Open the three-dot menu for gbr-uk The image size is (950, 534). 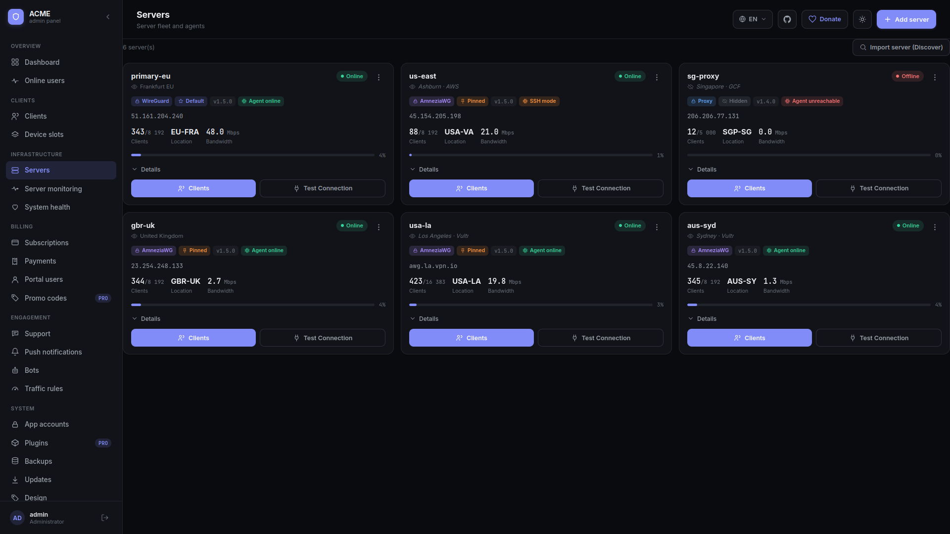pyautogui.click(x=379, y=227)
